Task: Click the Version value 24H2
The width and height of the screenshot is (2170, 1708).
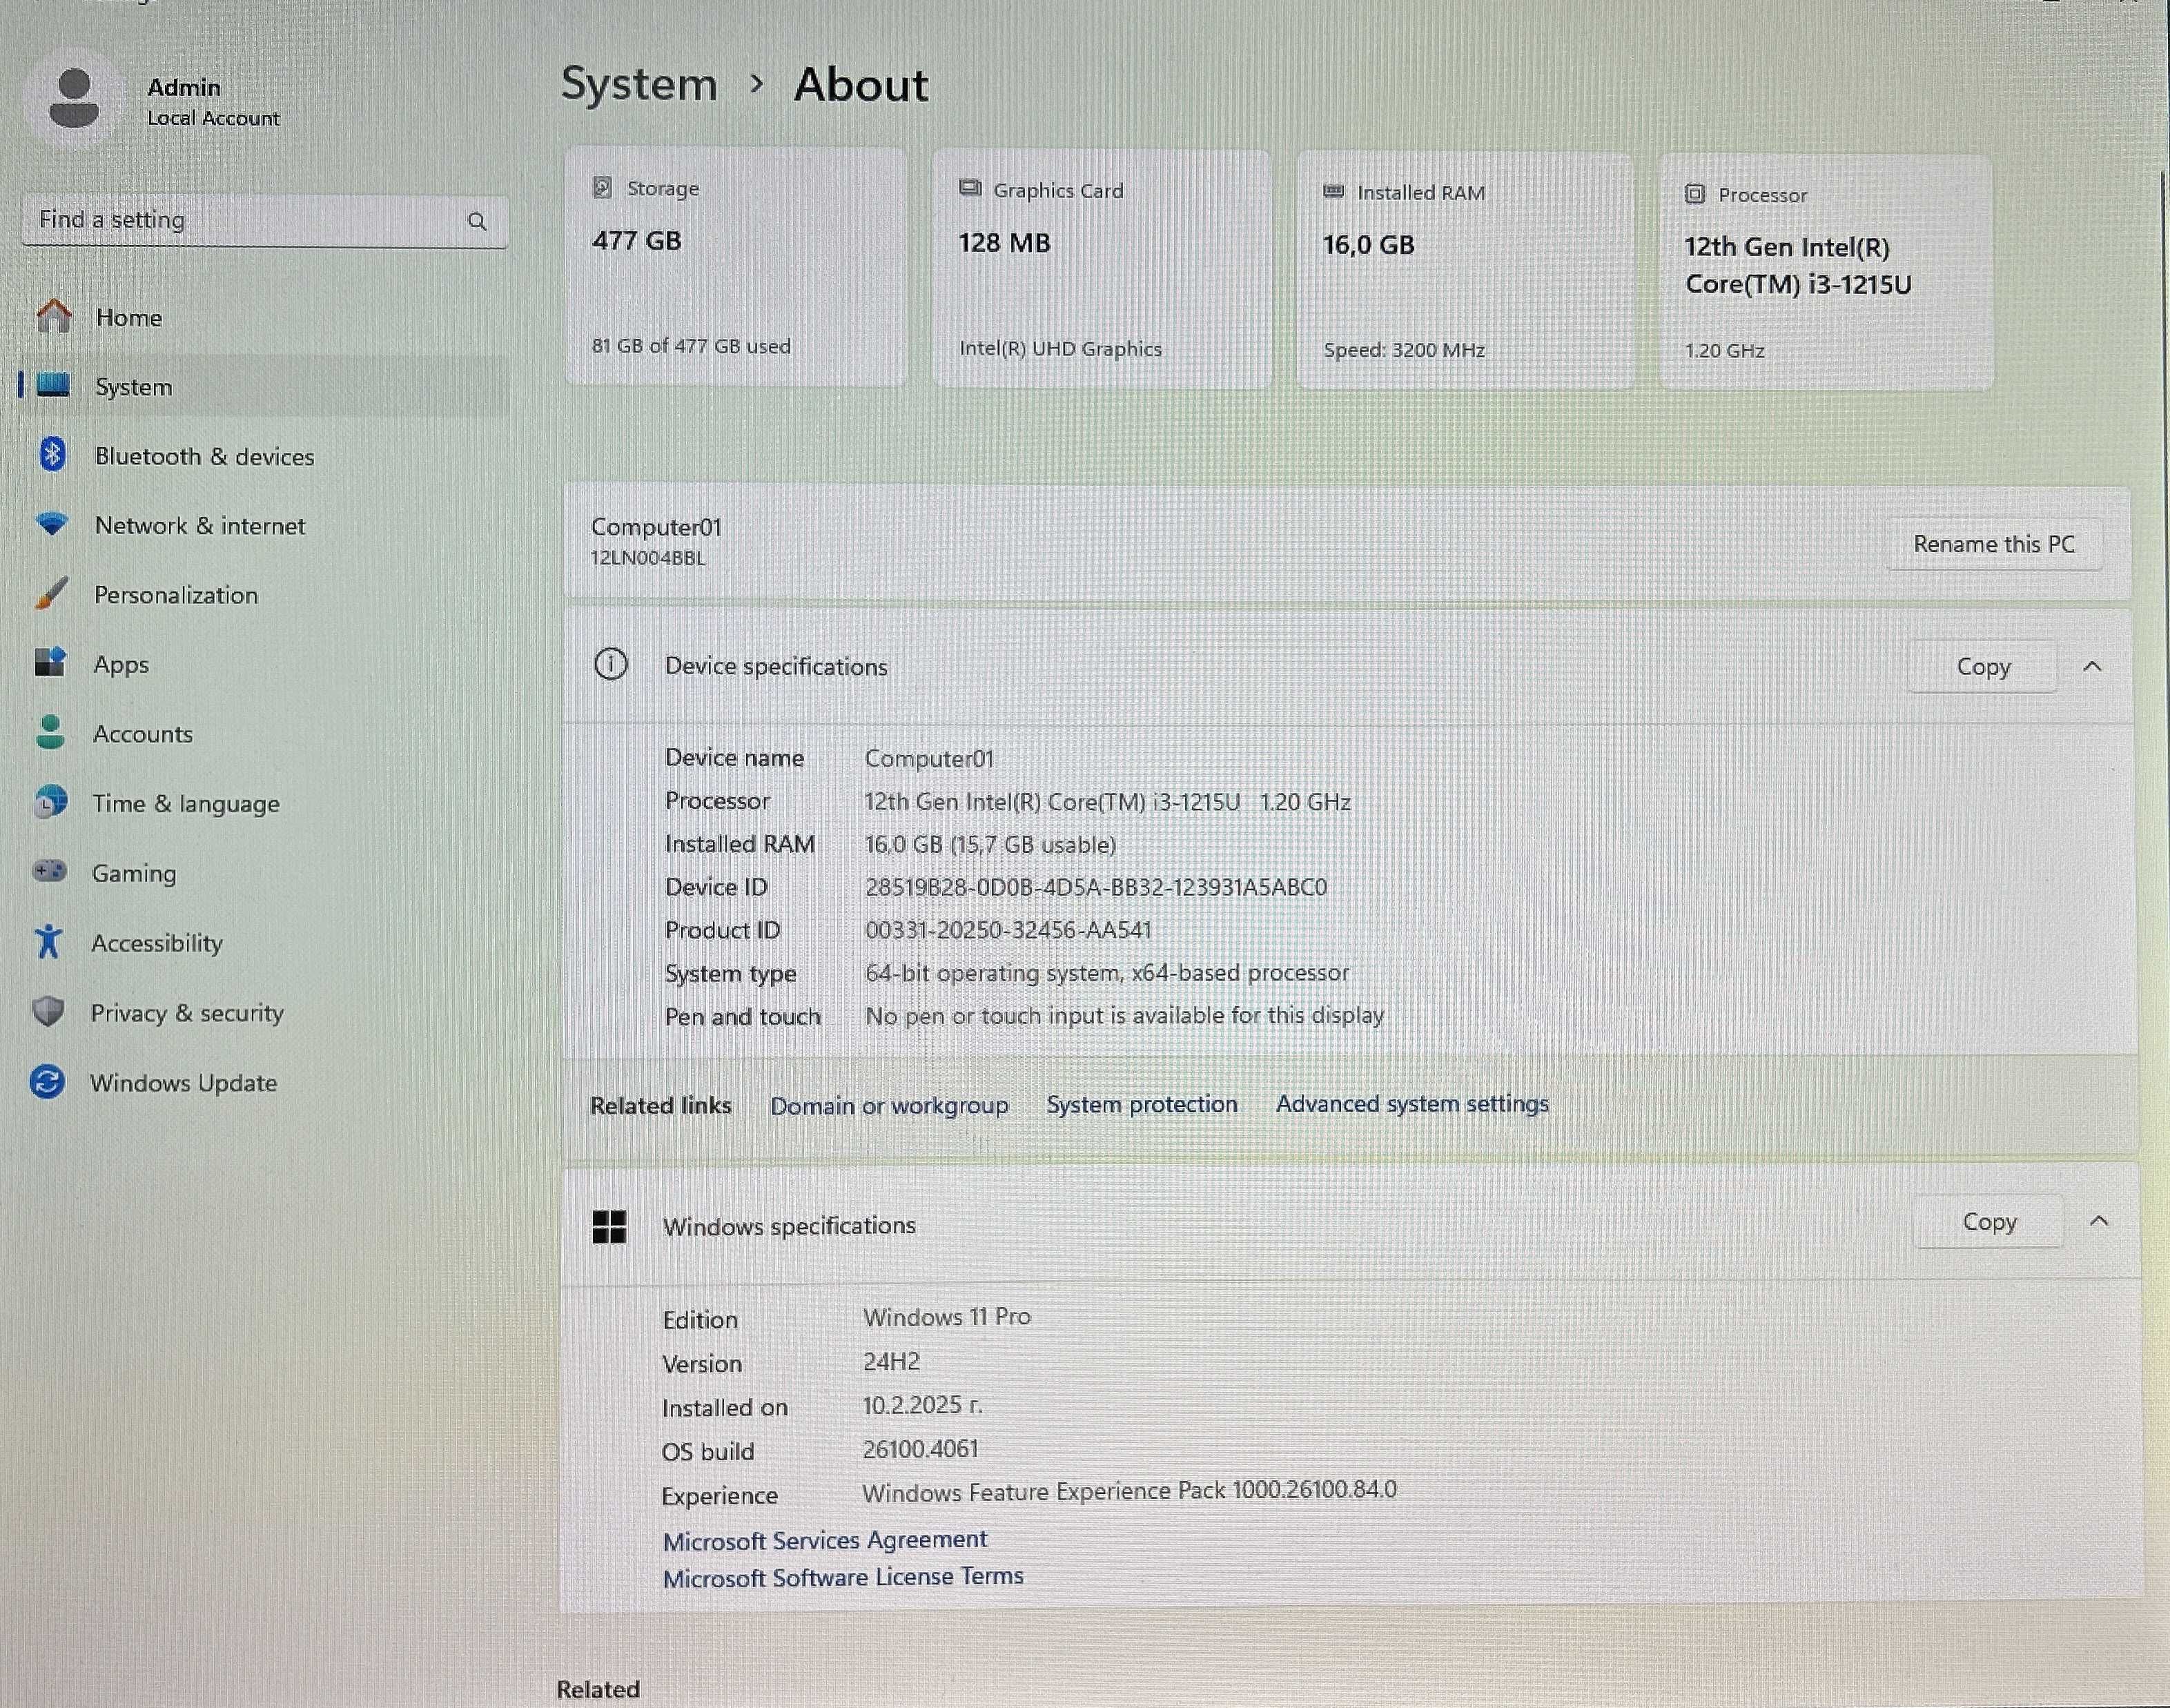Action: (x=891, y=1362)
